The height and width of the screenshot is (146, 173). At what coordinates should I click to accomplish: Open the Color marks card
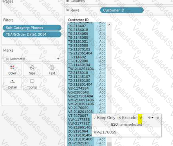click(x=12, y=70)
